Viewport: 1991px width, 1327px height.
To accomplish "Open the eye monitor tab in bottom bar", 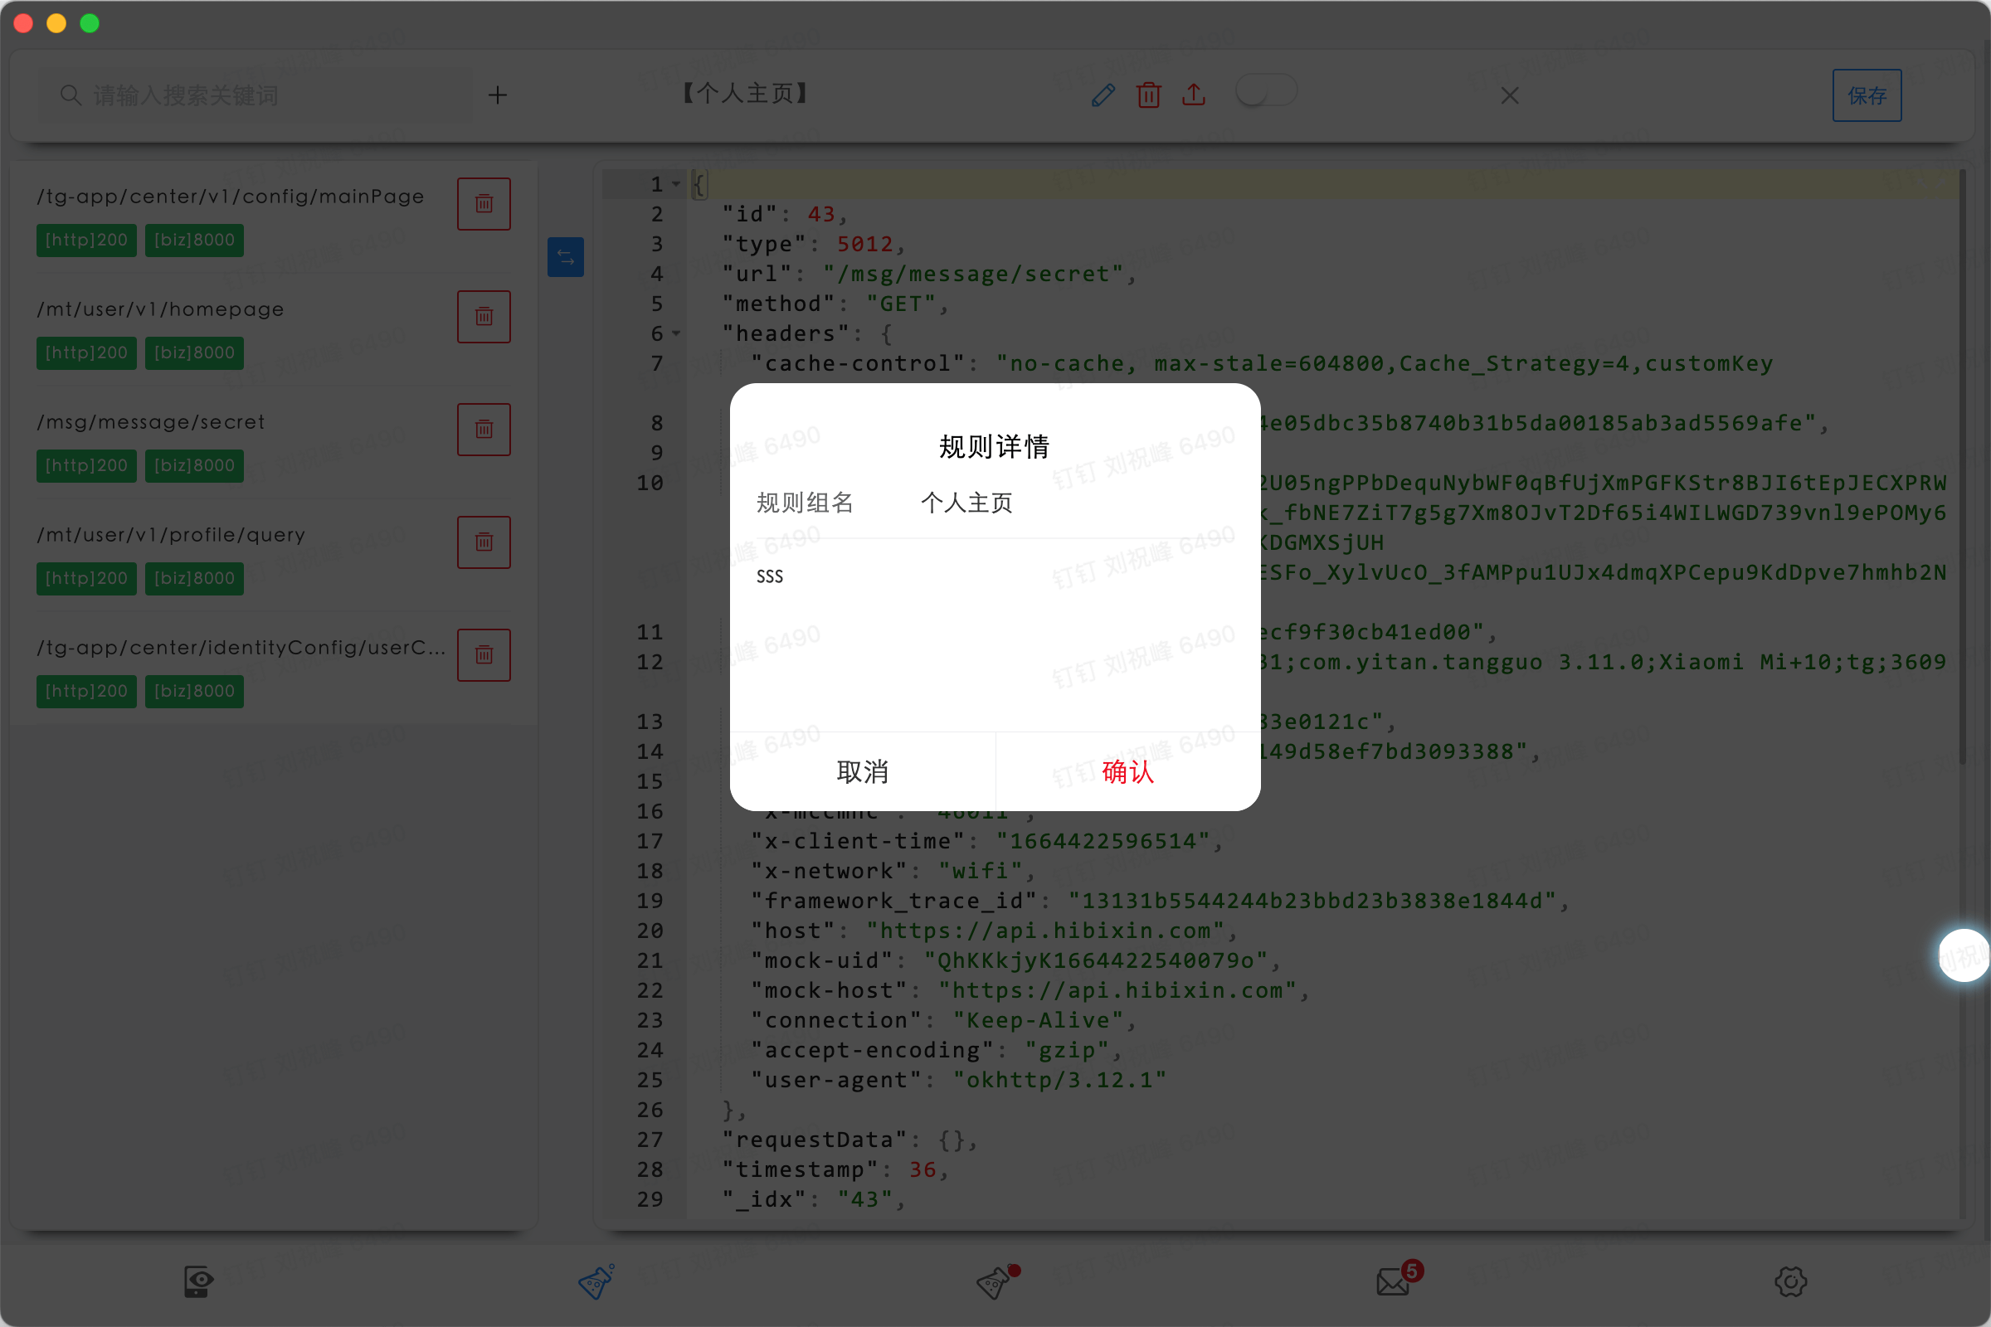I will 199,1281.
